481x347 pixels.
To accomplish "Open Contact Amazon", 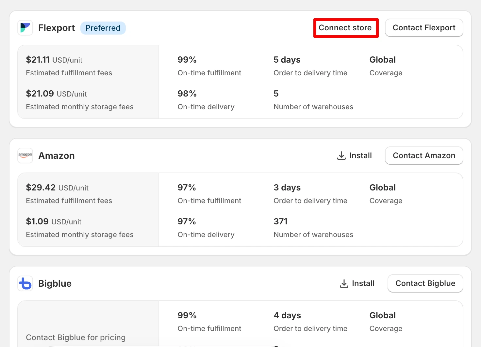I will (x=424, y=156).
